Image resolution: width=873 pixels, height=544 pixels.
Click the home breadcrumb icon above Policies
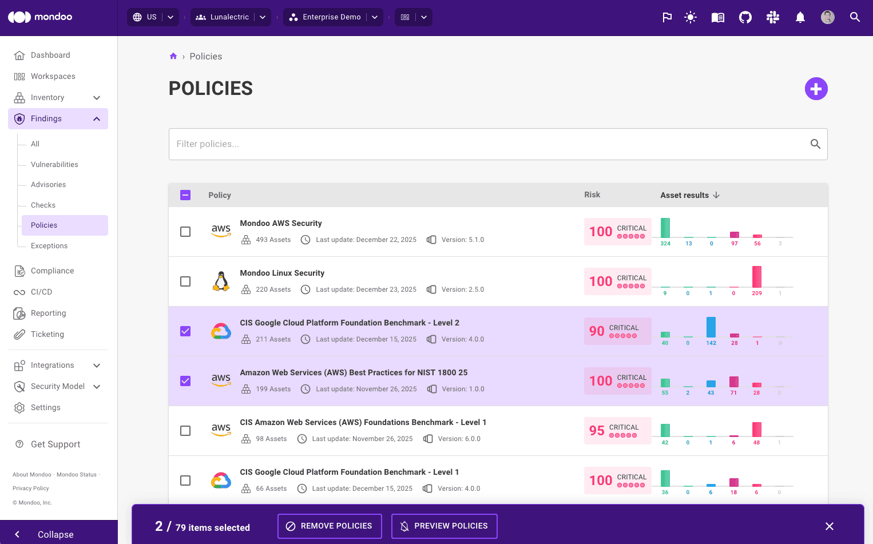[x=173, y=55]
